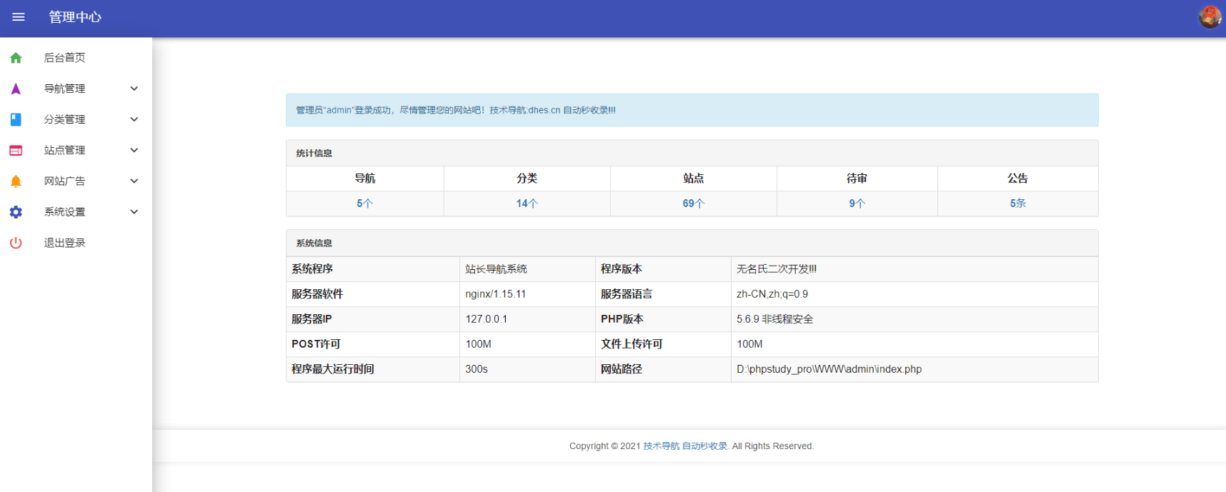This screenshot has height=492, width=1226.
Task: Click the green home icon
Action: click(16, 58)
